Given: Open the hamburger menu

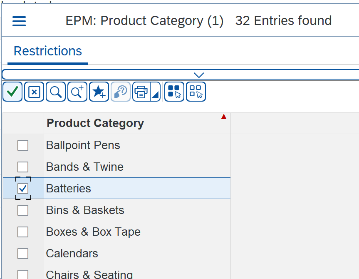Looking at the screenshot, I should [x=19, y=21].
